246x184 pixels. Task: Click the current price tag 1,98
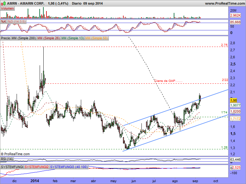coord(234,100)
